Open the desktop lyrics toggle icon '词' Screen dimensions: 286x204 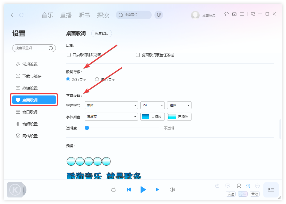coord(248,186)
